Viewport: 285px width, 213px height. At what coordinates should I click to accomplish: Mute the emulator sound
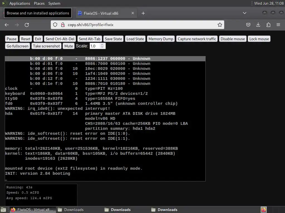coord(68,46)
